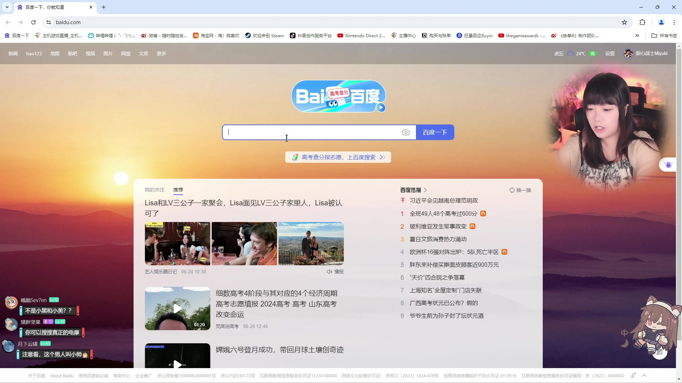The image size is (682, 383).
Task: Click the QR code floating button
Action: (x=660, y=352)
